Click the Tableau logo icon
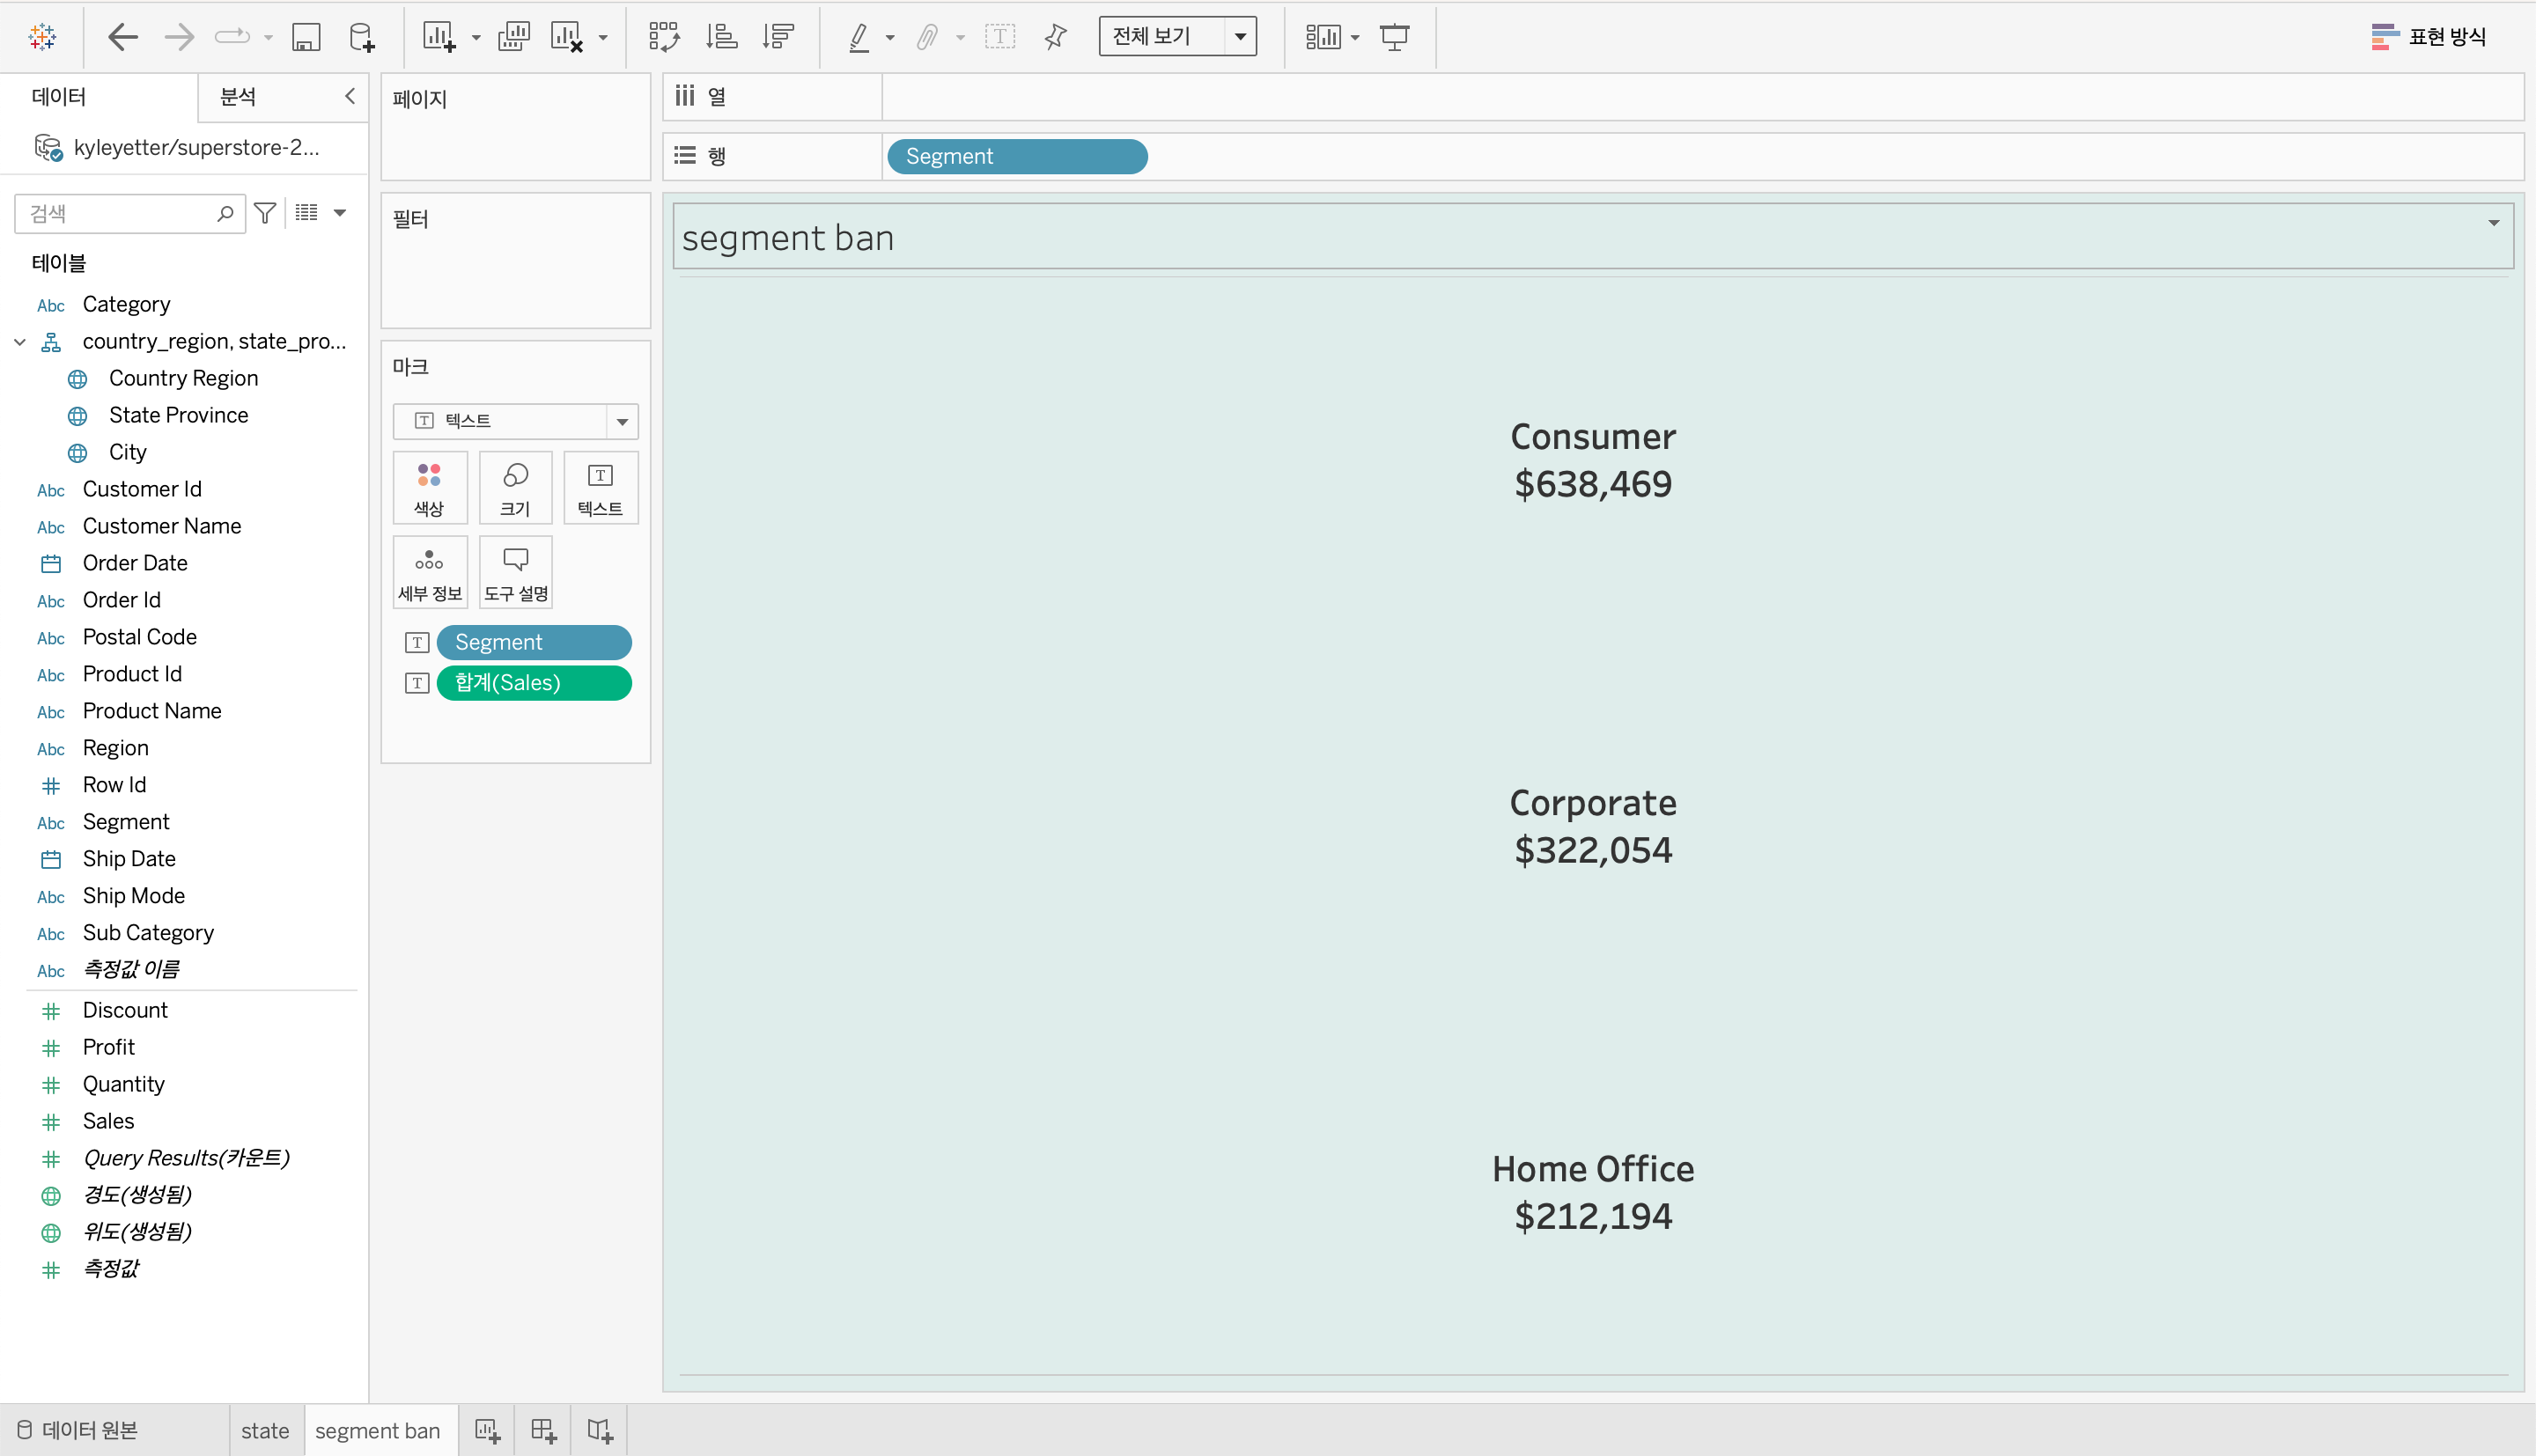Screen dimensions: 2536x1456 42,37
